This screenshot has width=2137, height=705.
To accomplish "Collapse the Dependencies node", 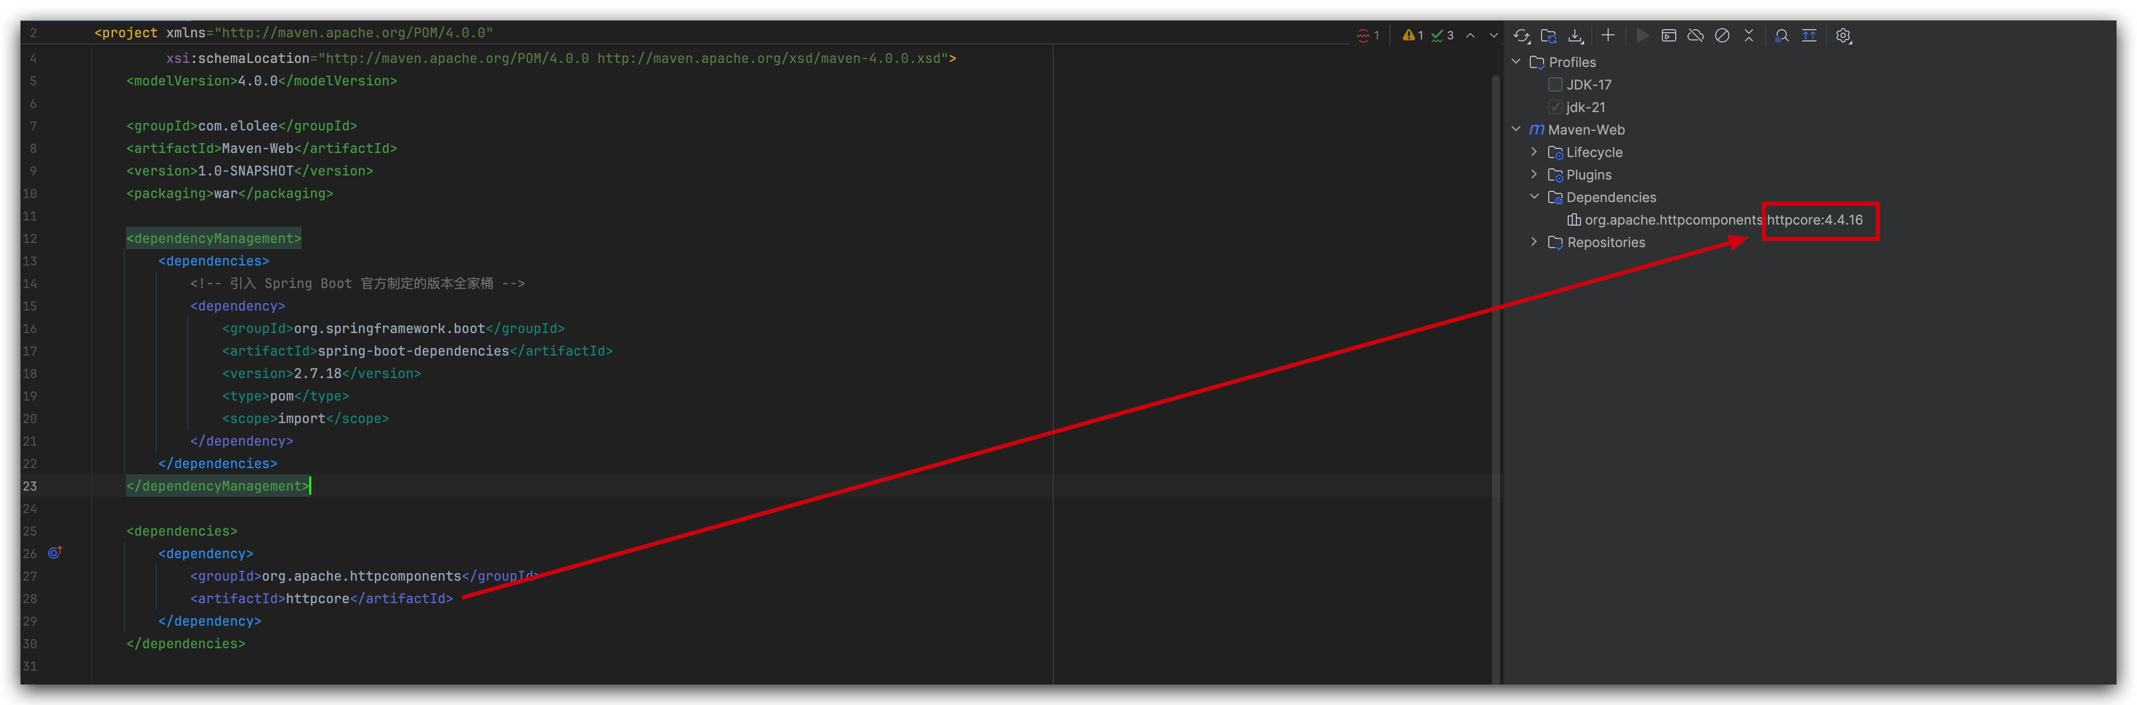I will [x=1534, y=196].
